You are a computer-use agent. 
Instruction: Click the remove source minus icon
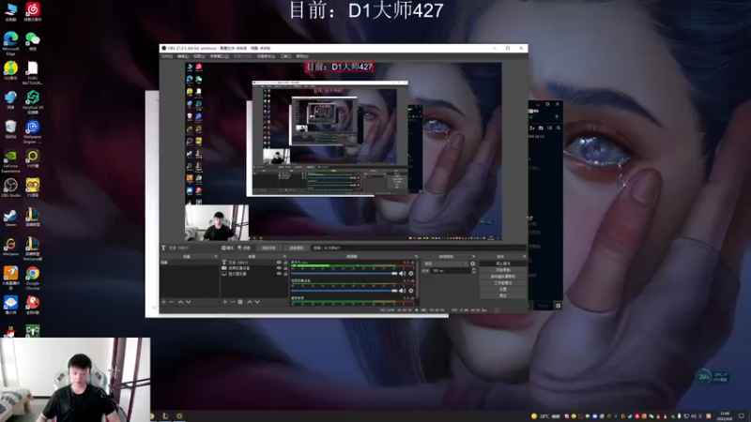click(232, 302)
